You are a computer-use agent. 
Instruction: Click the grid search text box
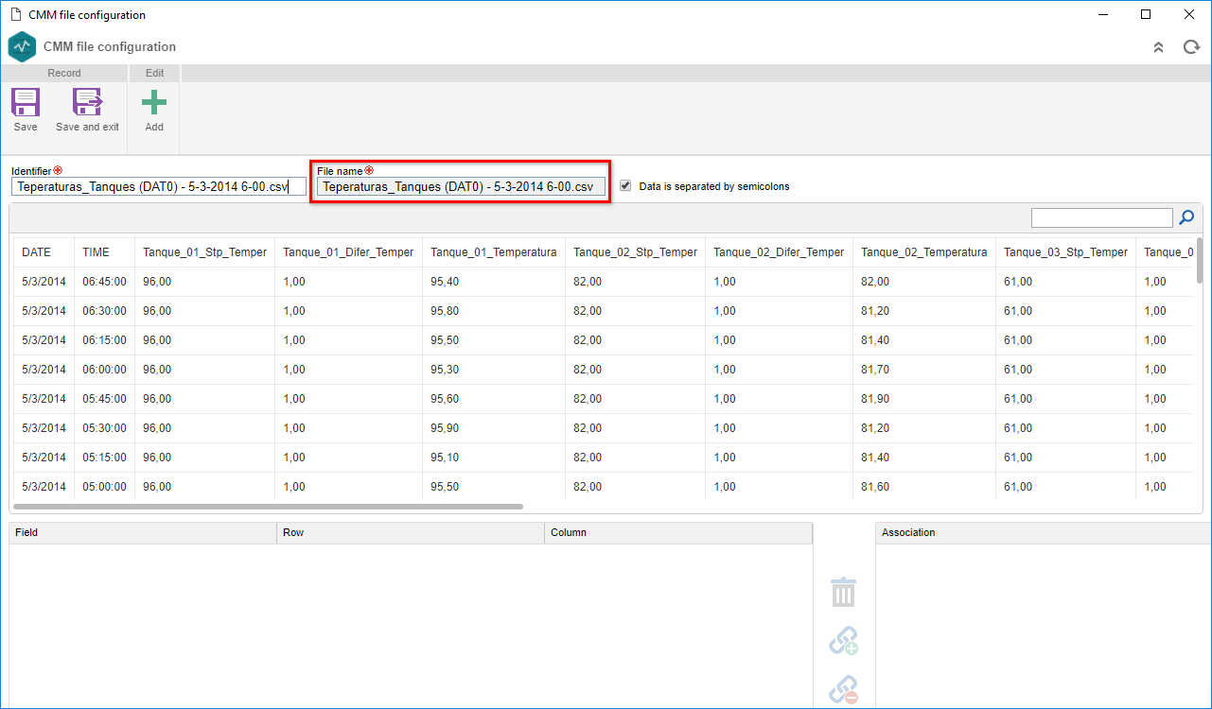pos(1102,218)
